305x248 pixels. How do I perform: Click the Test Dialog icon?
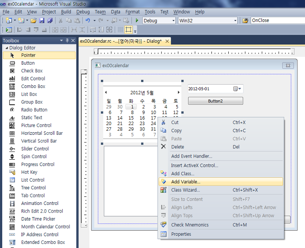point(9,30)
